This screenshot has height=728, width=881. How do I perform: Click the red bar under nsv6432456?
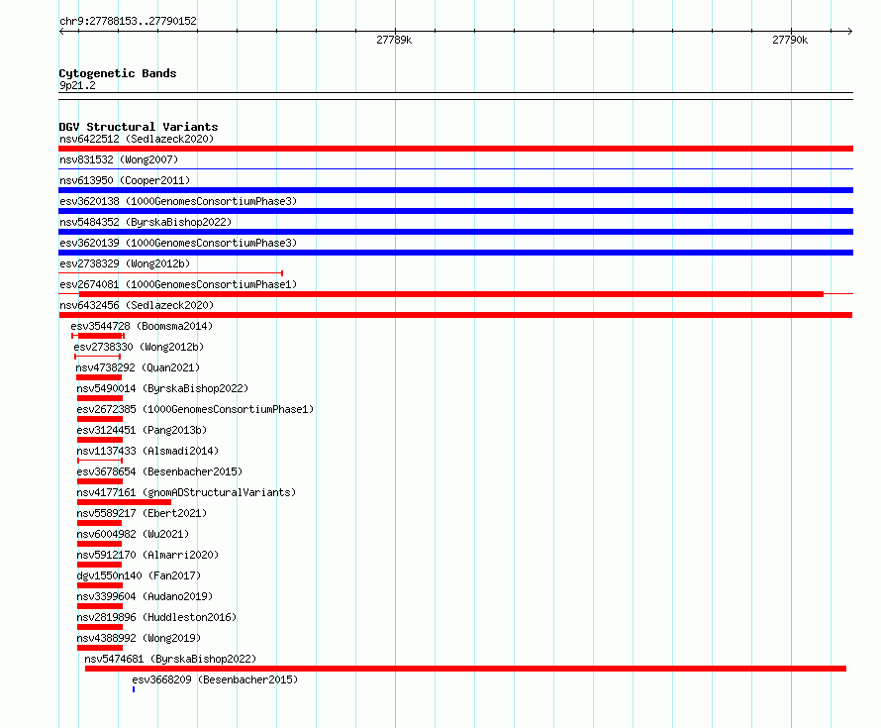tap(455, 315)
